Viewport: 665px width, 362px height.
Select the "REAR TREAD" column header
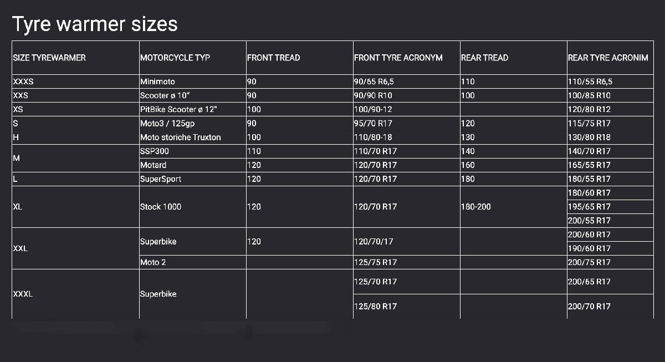point(484,58)
